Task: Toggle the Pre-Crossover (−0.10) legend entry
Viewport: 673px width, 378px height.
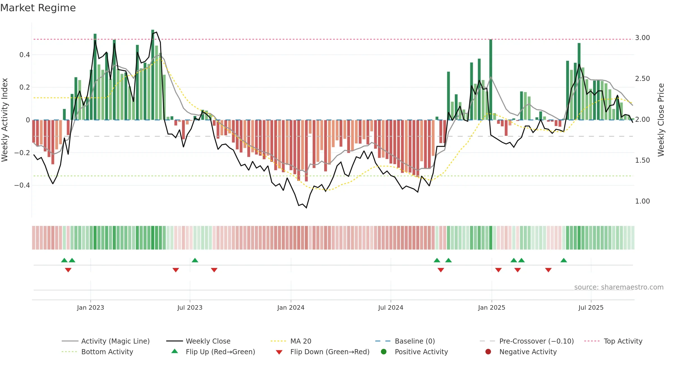Action: point(527,341)
